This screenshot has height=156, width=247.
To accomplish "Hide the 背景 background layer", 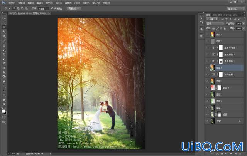I will (x=208, y=121).
